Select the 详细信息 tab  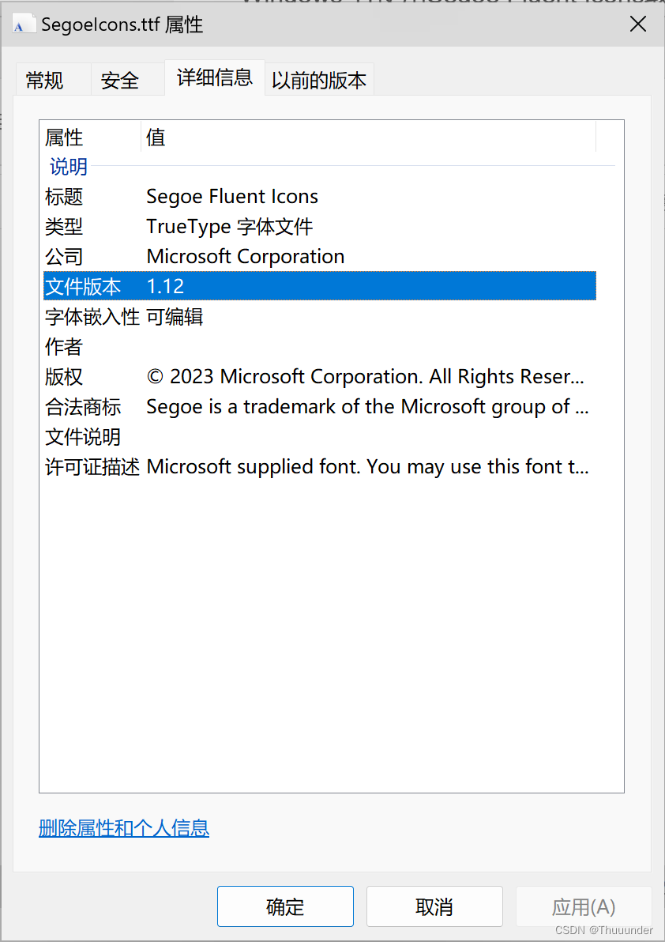pos(214,78)
